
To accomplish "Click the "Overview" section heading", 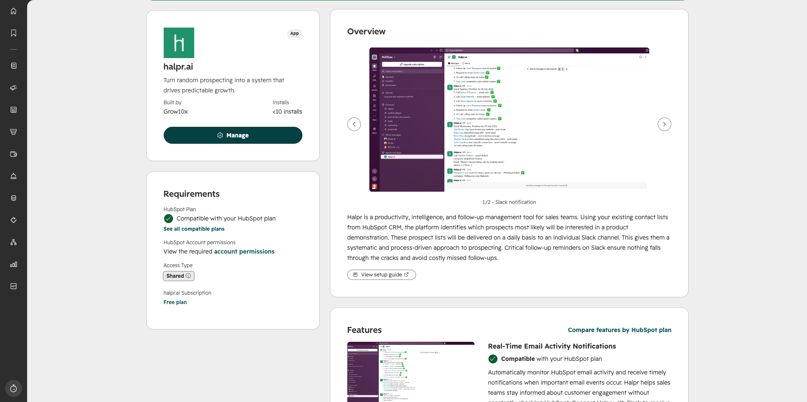I will (366, 31).
